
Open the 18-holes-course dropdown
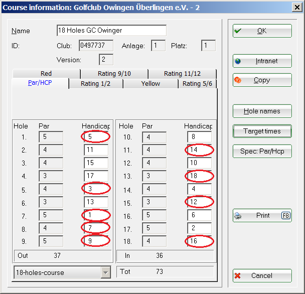[106, 272]
